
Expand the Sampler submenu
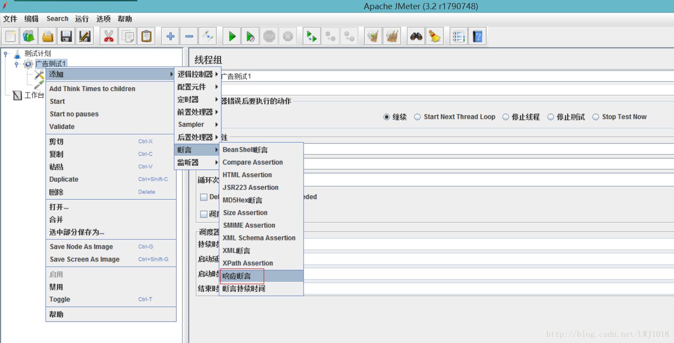197,125
